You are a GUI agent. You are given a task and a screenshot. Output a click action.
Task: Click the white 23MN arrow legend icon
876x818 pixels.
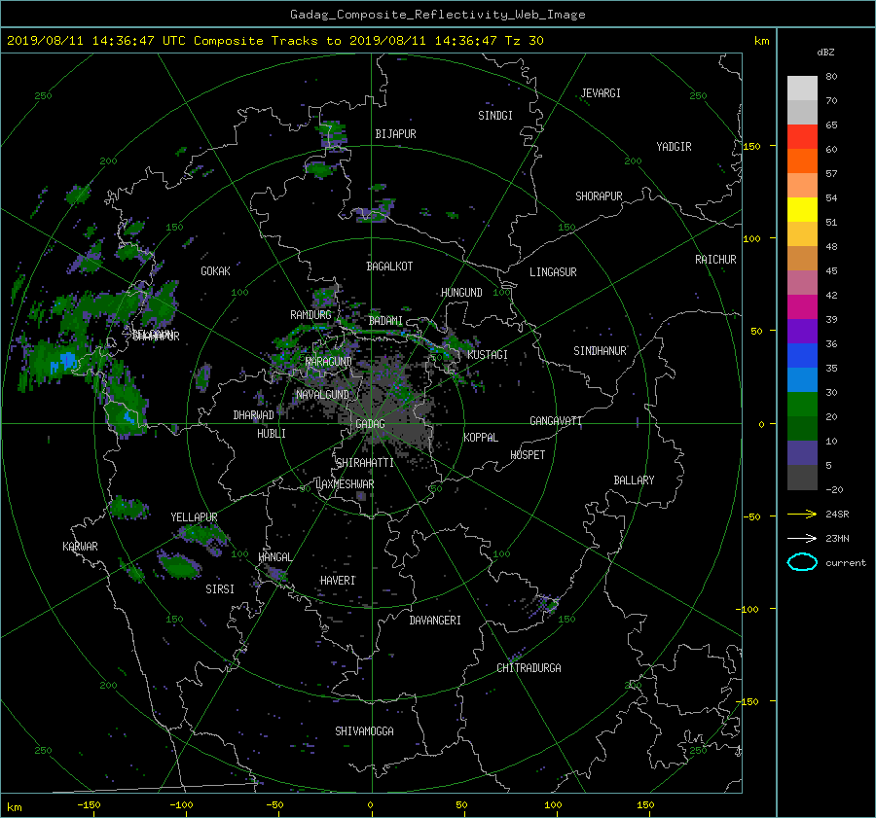click(x=802, y=538)
